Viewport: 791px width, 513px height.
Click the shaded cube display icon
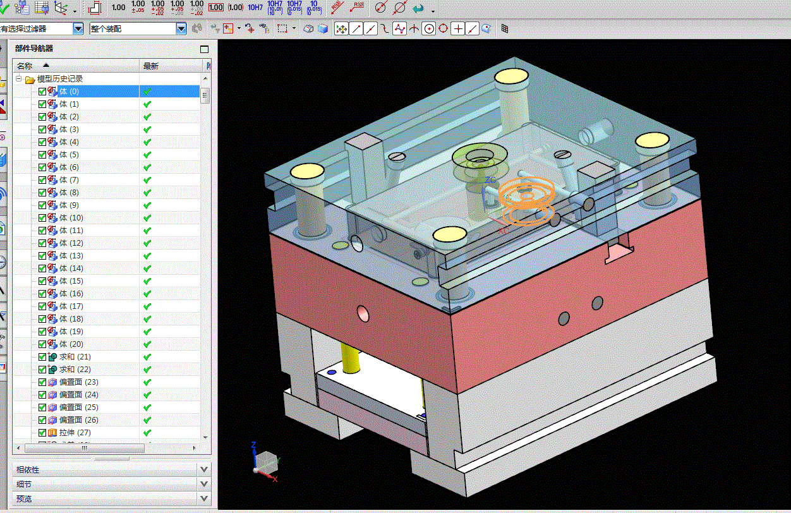point(323,28)
